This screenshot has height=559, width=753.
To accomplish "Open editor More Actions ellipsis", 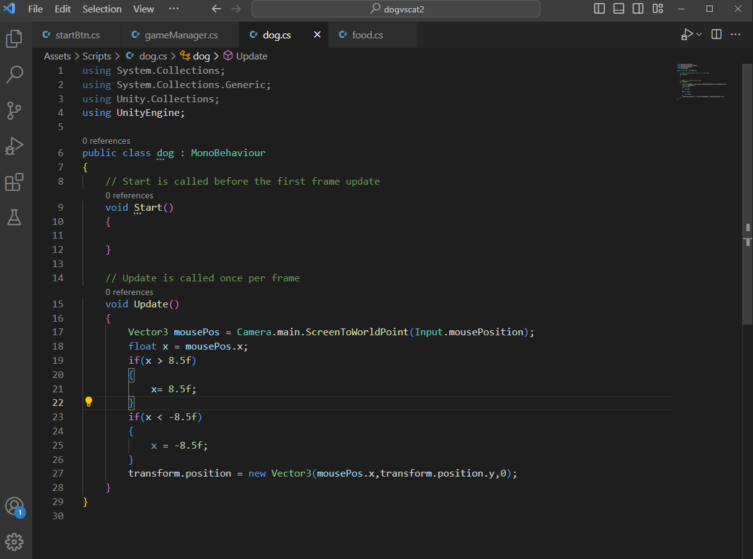I will [x=736, y=35].
